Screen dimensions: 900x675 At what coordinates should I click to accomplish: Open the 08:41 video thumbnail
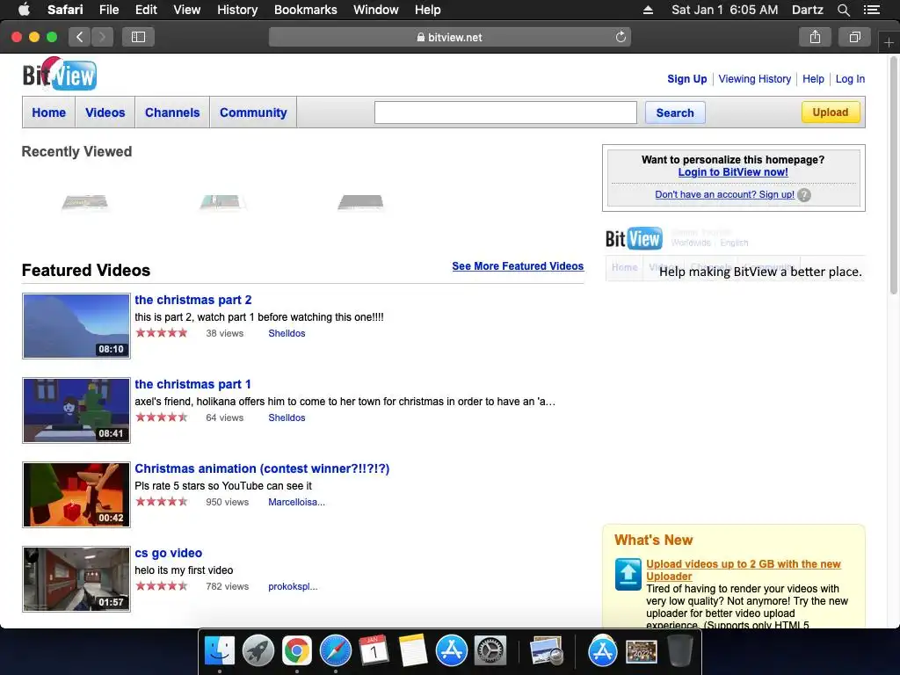(76, 410)
